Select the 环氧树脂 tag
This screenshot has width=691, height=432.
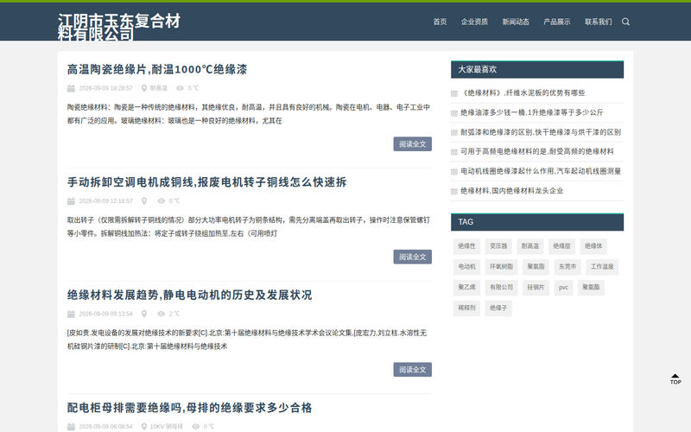[x=502, y=267]
